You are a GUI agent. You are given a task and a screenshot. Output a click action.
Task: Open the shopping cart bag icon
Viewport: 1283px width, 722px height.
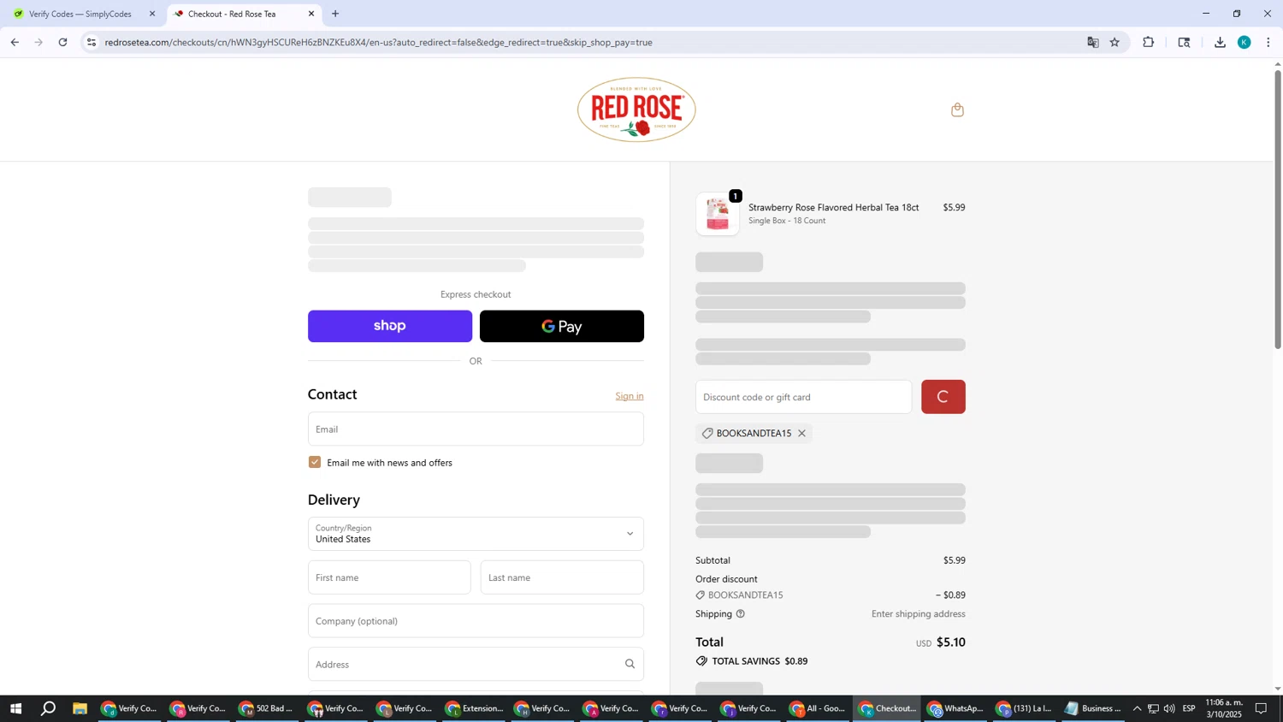(x=957, y=109)
